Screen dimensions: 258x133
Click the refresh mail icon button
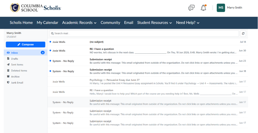pos(243,33)
